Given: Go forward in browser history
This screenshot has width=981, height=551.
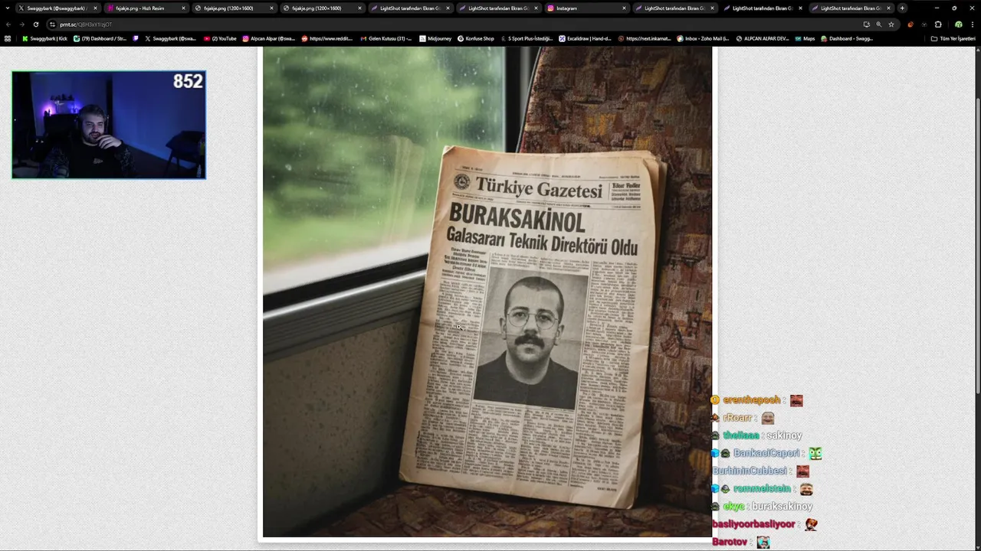Looking at the screenshot, I should [21, 24].
